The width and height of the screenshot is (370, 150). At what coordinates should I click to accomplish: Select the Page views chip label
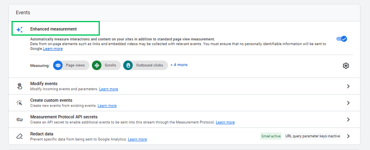click(75, 65)
